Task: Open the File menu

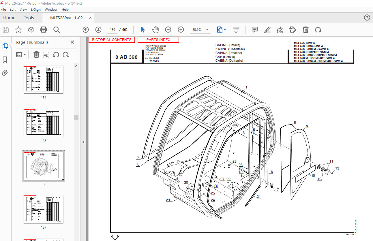Action: 3,10
